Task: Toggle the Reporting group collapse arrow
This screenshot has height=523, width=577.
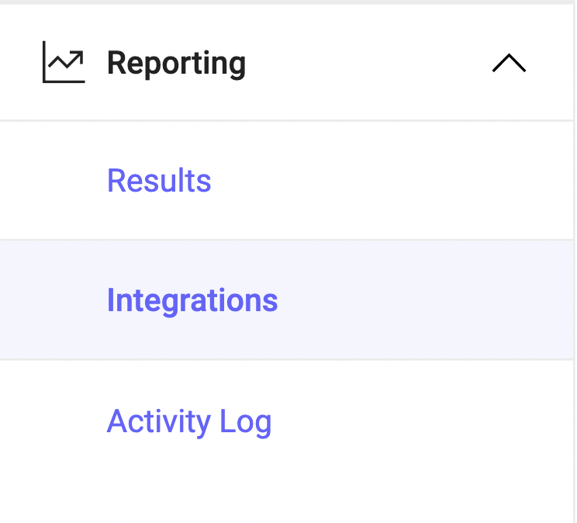Action: coord(509,64)
